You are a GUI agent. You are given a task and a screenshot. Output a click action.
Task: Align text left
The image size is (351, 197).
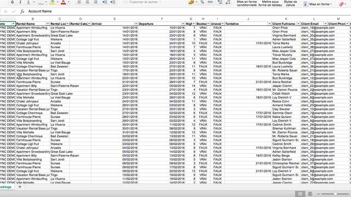pos(79,2)
